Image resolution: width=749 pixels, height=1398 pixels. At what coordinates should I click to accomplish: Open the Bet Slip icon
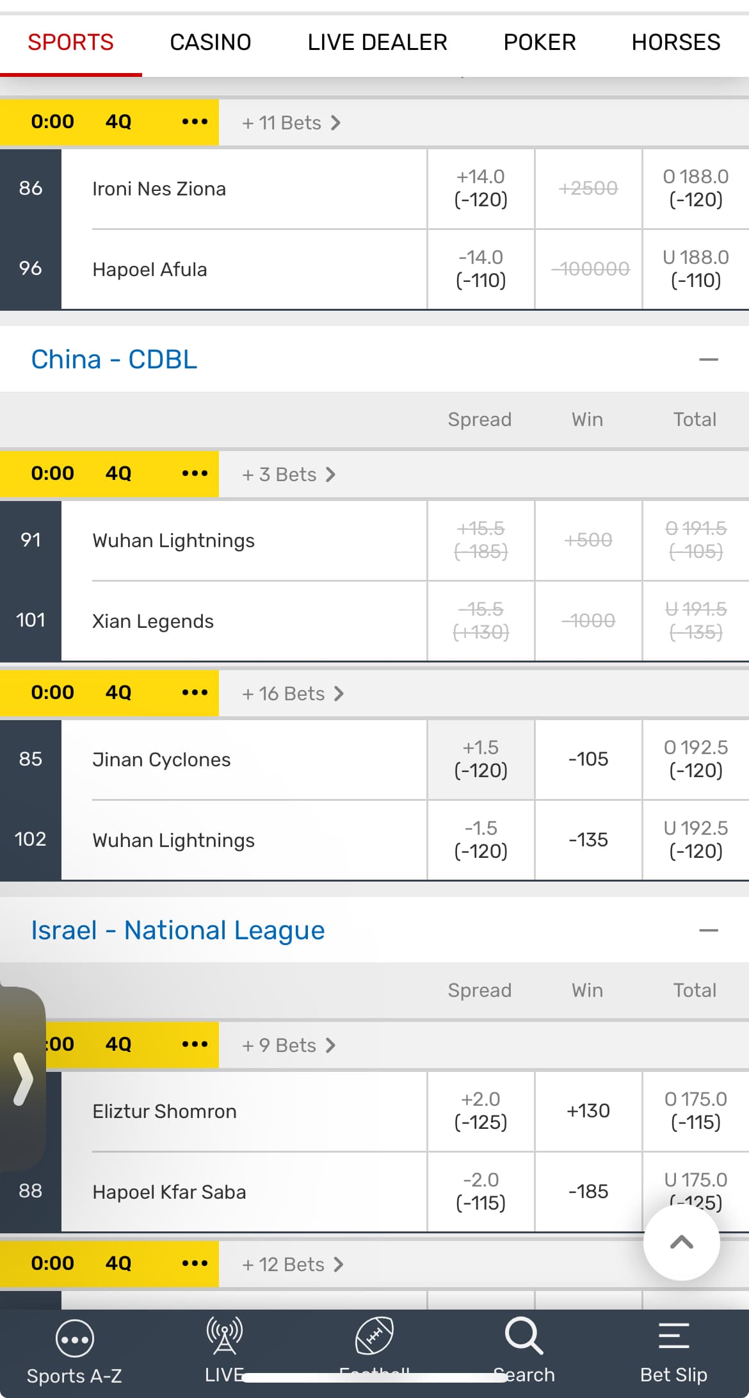point(673,1336)
